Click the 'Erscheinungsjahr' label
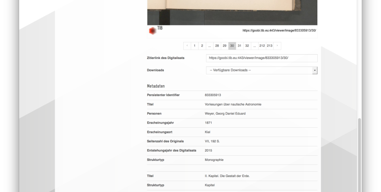 161,123
